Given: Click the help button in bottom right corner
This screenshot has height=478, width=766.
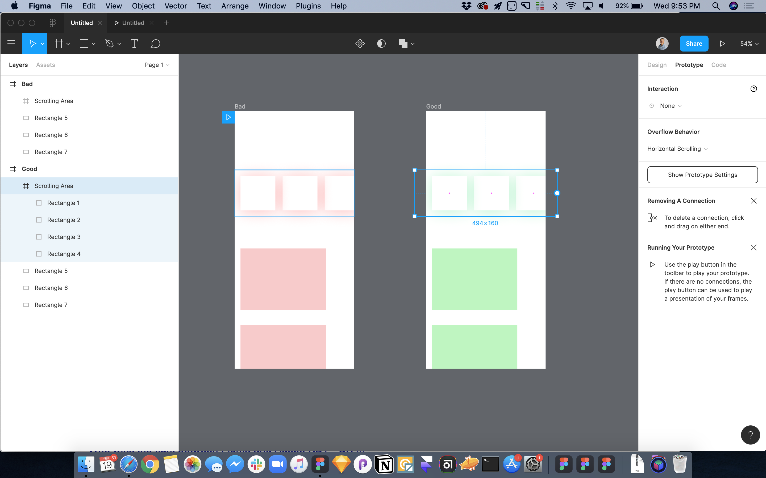Looking at the screenshot, I should pyautogui.click(x=751, y=435).
